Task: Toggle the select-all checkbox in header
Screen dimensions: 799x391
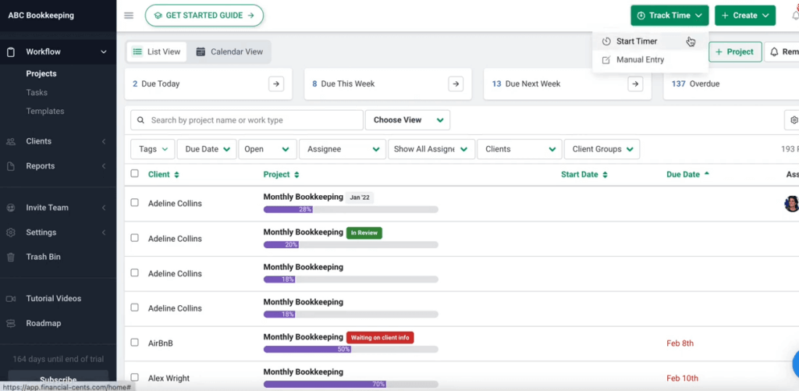Action: (135, 174)
